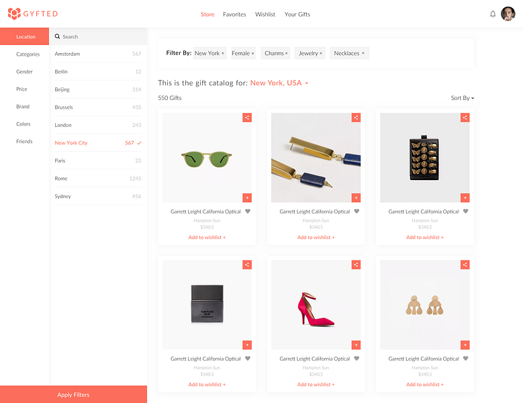Click plus button on green sunglasses image

pyautogui.click(x=247, y=198)
